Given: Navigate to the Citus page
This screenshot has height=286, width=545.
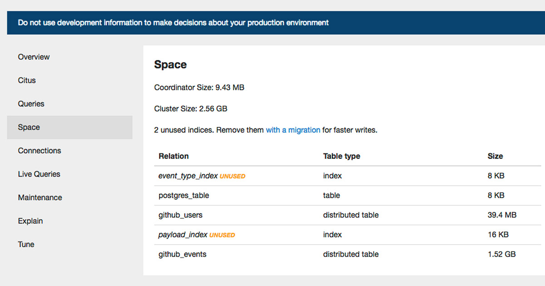Looking at the screenshot, I should [x=26, y=80].
